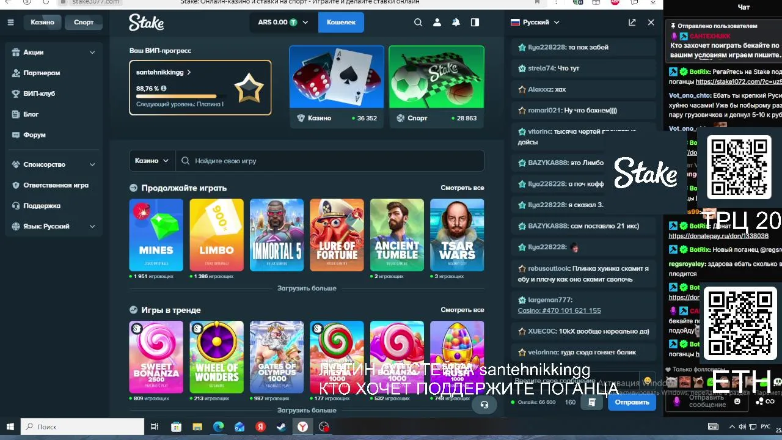Switch to the Спорт tab

pos(84,22)
